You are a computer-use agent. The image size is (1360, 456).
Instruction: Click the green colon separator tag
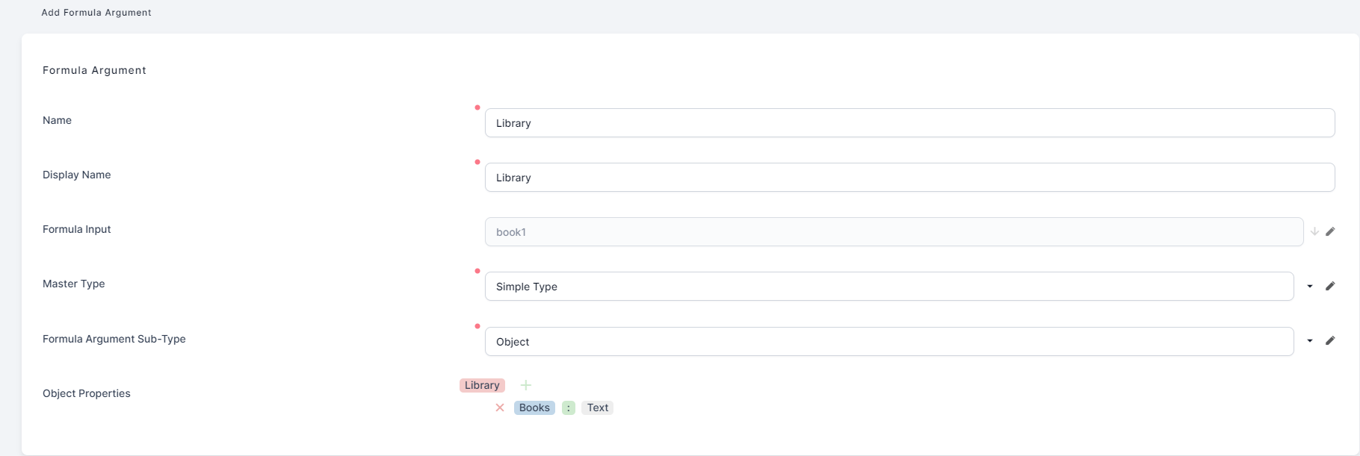[x=569, y=407]
